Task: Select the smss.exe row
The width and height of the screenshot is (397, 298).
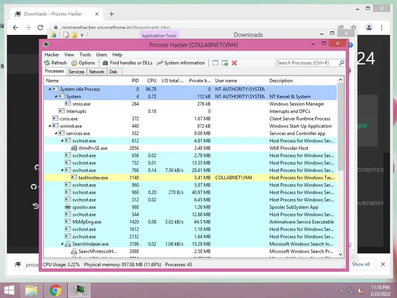Action: pos(190,104)
